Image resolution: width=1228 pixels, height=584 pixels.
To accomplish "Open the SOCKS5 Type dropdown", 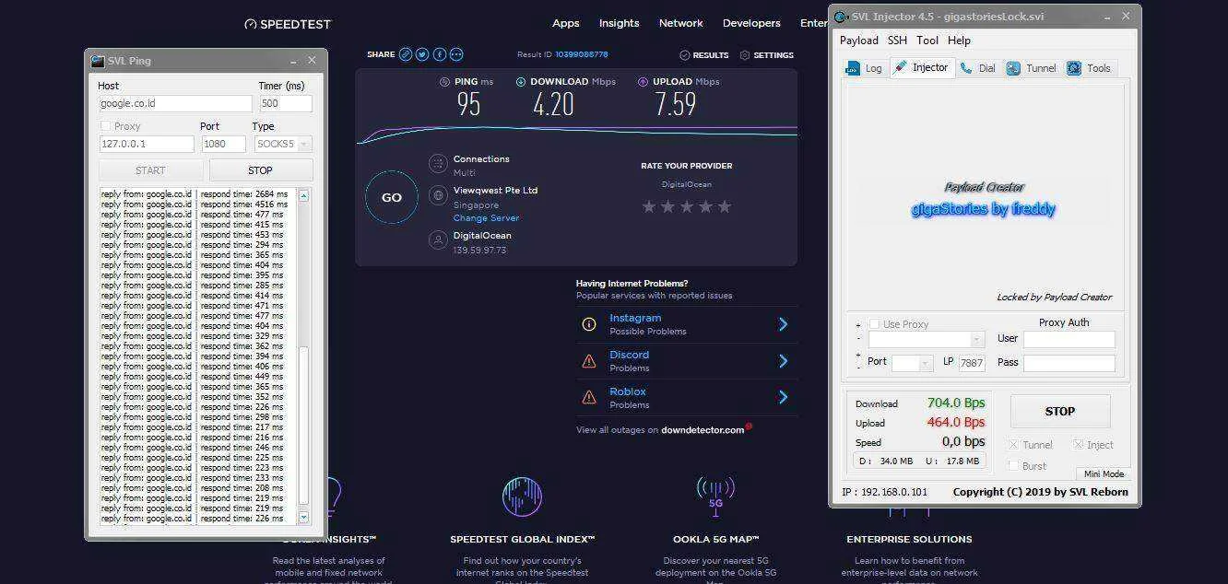I will 282,144.
